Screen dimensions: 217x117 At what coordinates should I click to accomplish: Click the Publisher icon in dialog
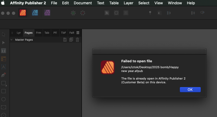(108, 67)
